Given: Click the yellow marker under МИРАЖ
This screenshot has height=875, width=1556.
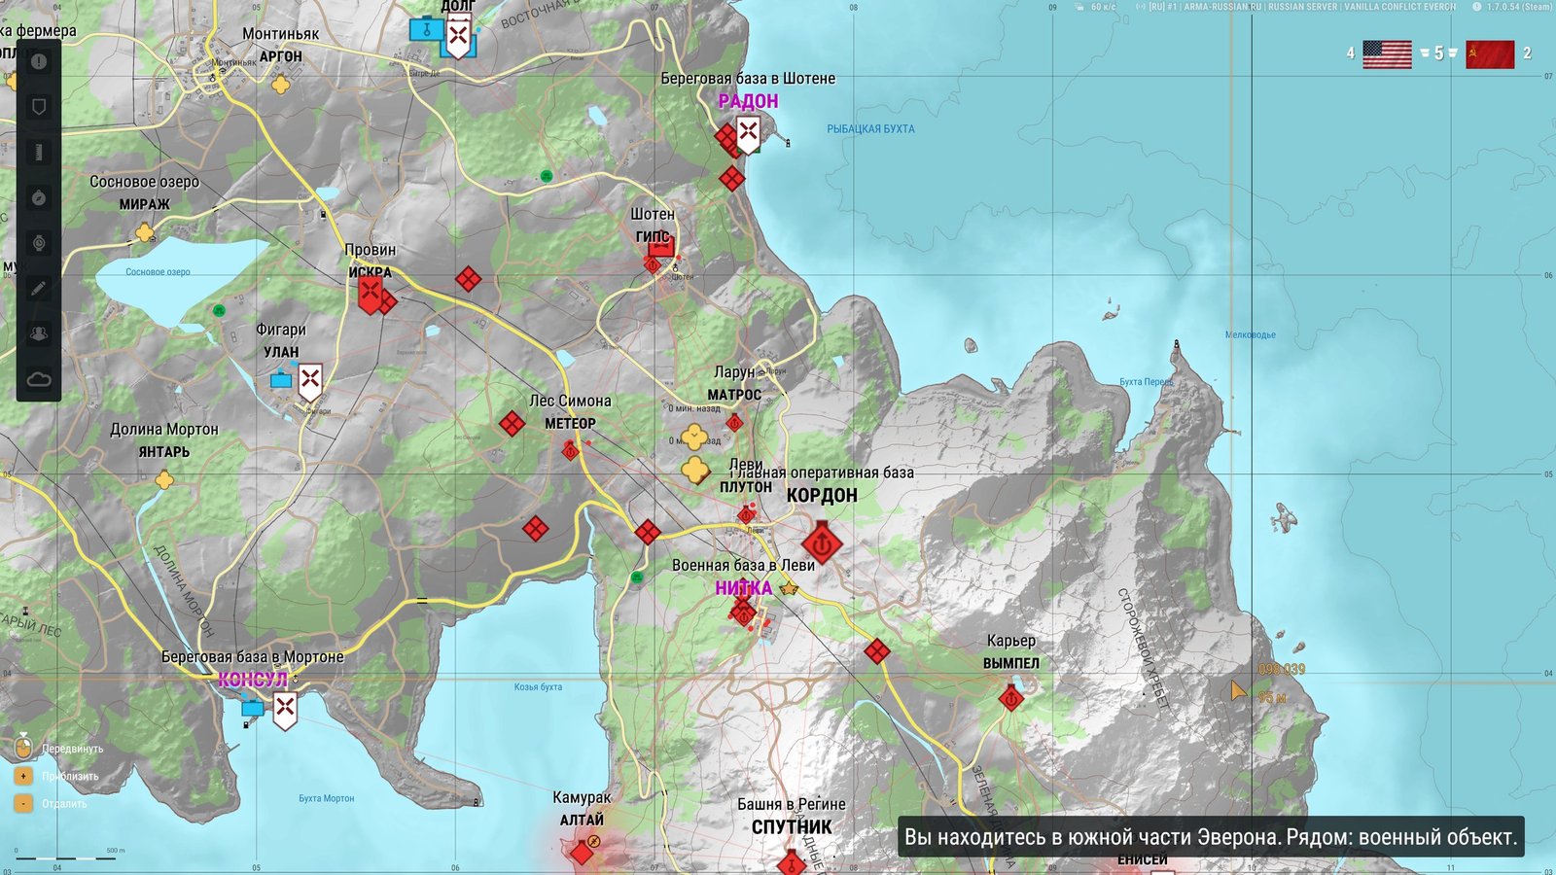Looking at the screenshot, I should tap(145, 232).
